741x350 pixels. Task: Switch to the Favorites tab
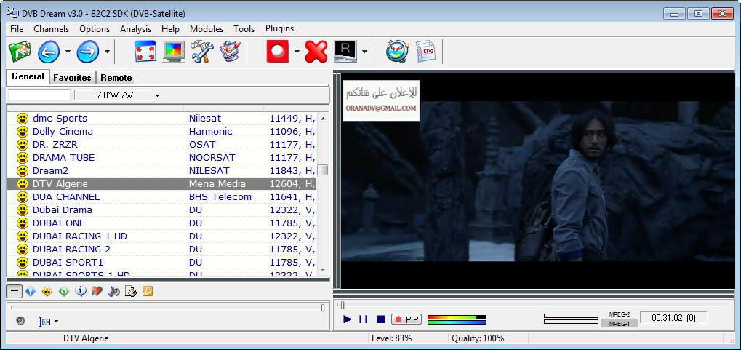72,78
